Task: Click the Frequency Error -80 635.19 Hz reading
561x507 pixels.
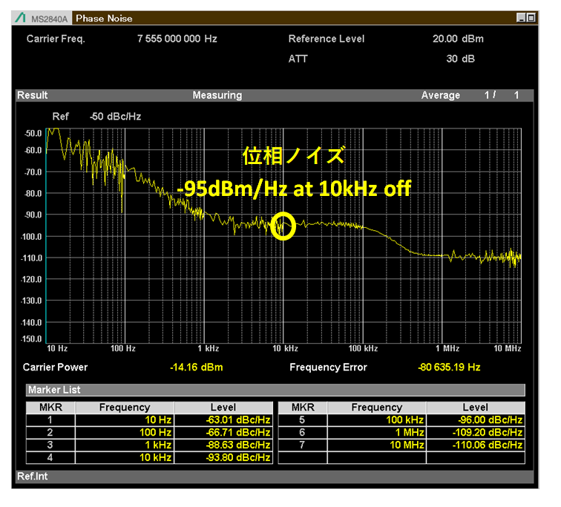Action: (449, 367)
